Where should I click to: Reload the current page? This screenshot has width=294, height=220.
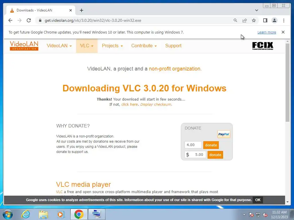[x=29, y=20]
